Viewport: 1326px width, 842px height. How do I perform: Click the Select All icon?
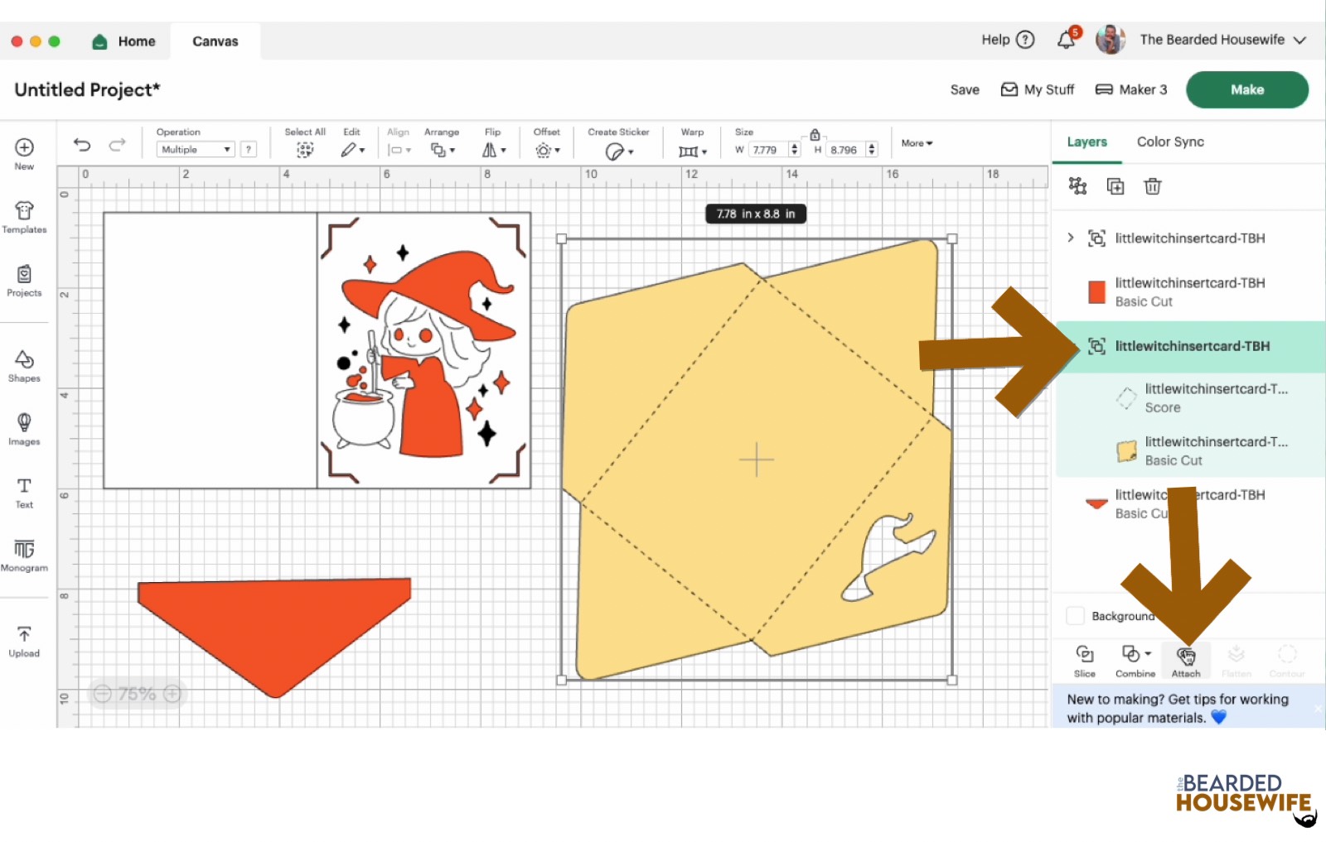pyautogui.click(x=305, y=150)
